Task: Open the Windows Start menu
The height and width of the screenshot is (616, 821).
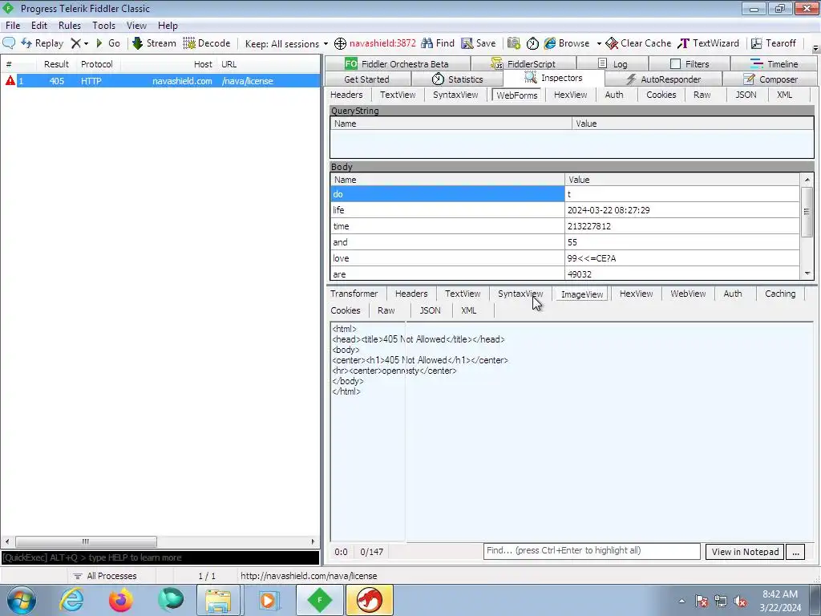Action: [x=22, y=600]
